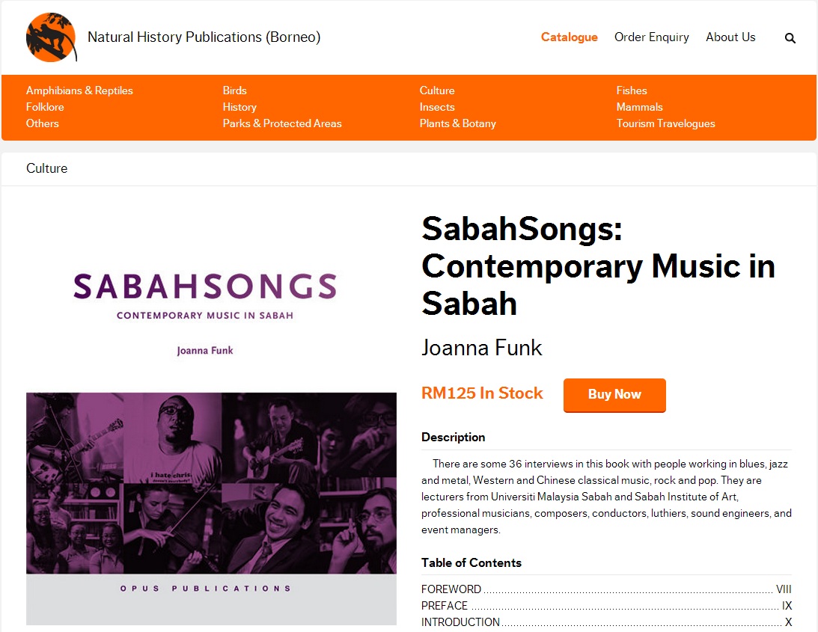
Task: Open the Folklore category
Action: click(45, 107)
